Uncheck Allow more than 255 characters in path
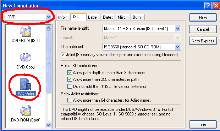Screen dimensions: 220x131 (x=70, y=79)
